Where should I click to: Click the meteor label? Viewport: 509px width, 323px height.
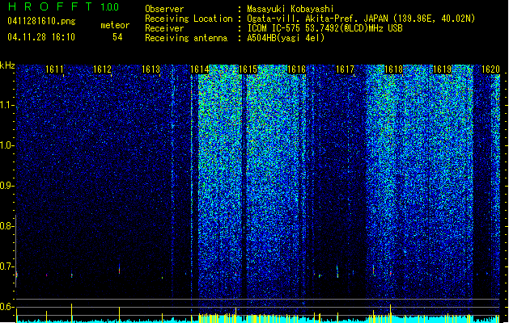coord(115,25)
